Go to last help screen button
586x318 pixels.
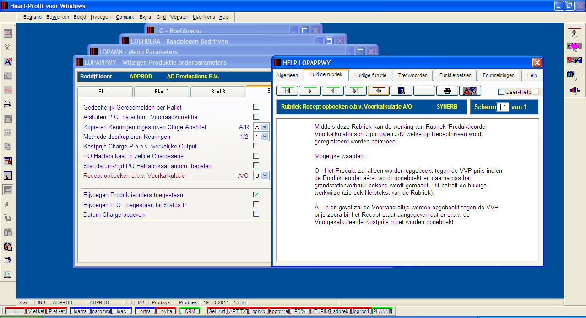point(356,91)
